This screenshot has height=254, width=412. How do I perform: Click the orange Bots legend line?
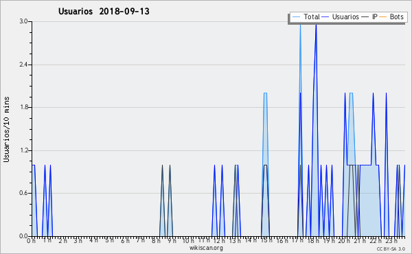pyautogui.click(x=383, y=17)
